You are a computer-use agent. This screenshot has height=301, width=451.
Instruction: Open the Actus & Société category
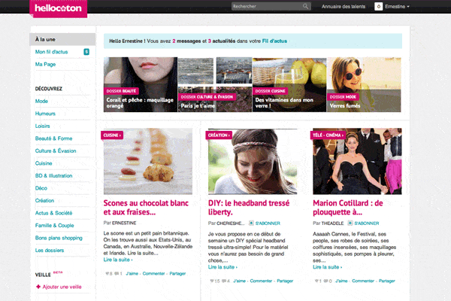point(53,213)
